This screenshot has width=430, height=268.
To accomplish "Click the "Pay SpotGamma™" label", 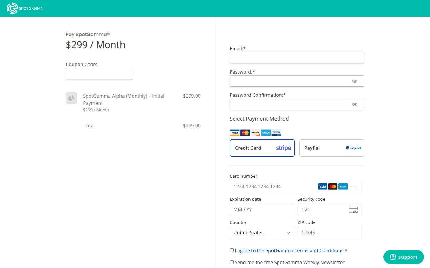I will point(88,34).
